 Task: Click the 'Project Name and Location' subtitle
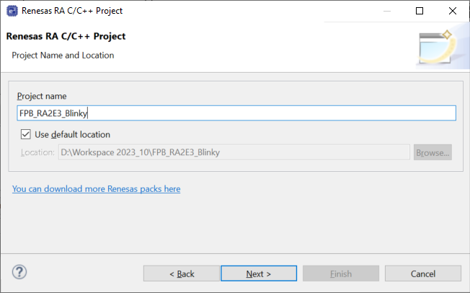[x=63, y=56]
